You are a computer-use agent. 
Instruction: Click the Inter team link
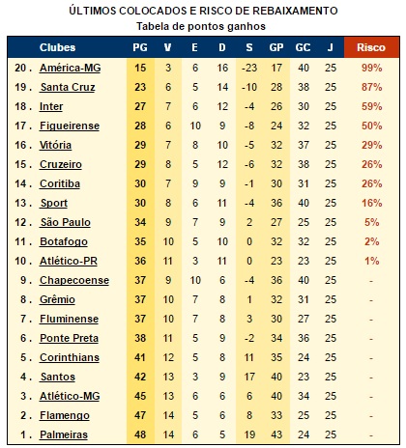(x=51, y=106)
